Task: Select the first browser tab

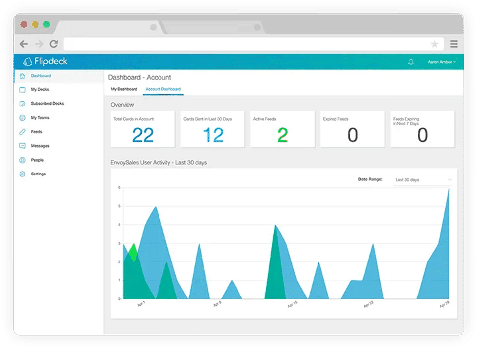Action: 109,27
